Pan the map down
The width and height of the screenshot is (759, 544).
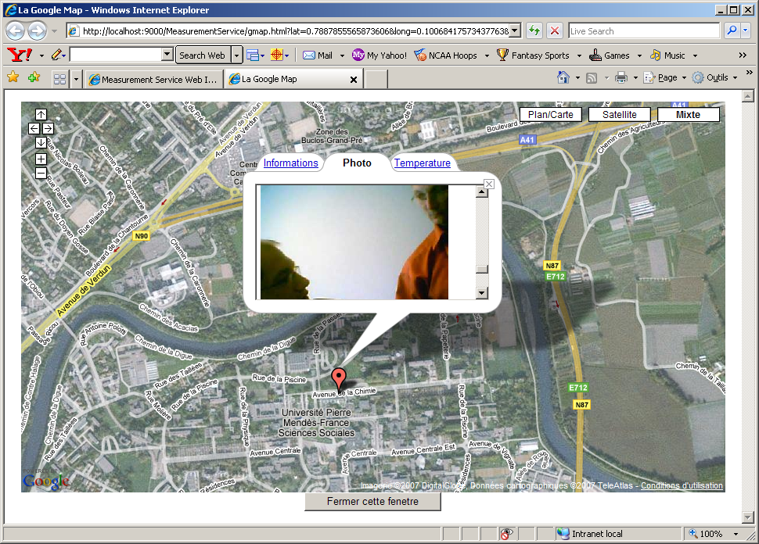[41, 142]
